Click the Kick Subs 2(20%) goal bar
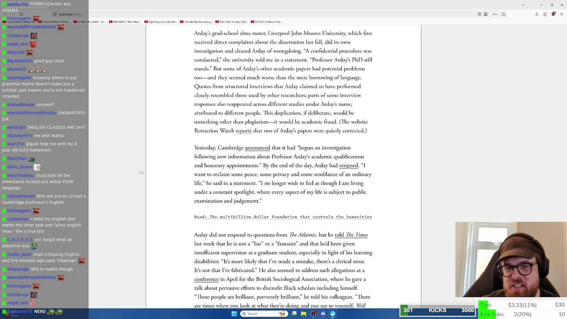Viewport: 567px width, 319px height. click(x=522, y=314)
